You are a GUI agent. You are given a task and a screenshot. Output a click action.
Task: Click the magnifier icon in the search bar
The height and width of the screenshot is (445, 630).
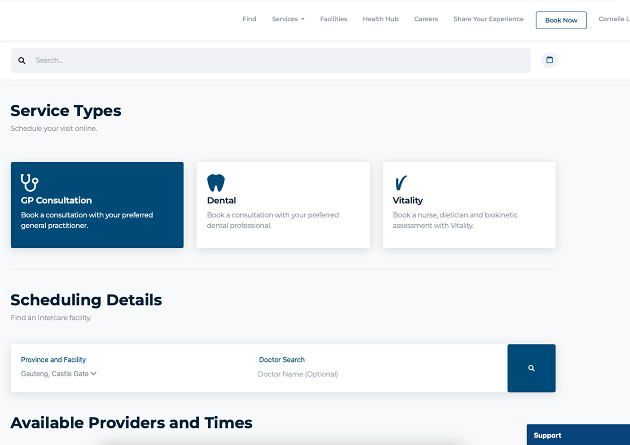22,60
